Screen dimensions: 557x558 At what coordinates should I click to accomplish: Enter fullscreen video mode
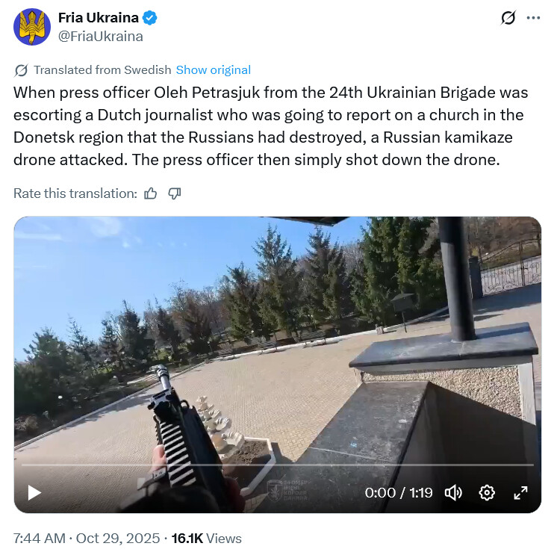point(520,493)
